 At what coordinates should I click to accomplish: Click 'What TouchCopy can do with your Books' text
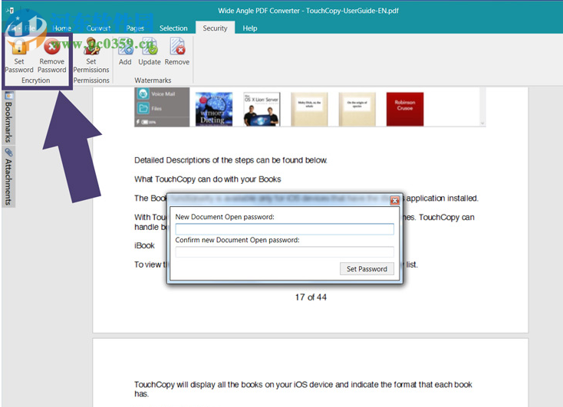pyautogui.click(x=208, y=179)
